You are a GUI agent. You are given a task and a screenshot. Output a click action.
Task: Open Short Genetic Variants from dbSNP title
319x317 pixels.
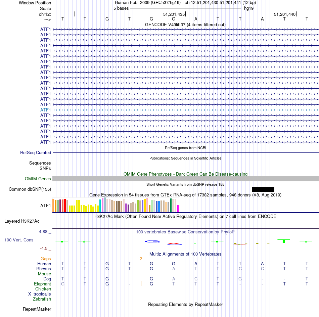[x=185, y=185]
